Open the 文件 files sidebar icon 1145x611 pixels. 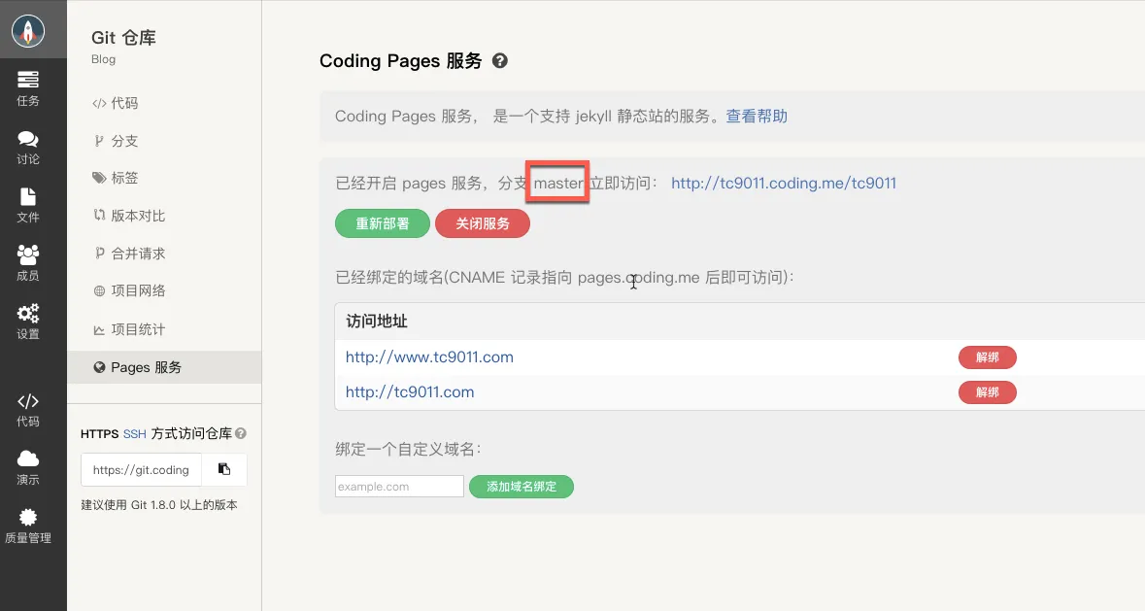[x=28, y=204]
